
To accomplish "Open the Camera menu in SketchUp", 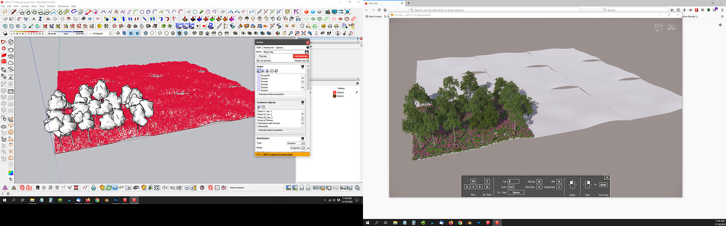I will [25, 6].
